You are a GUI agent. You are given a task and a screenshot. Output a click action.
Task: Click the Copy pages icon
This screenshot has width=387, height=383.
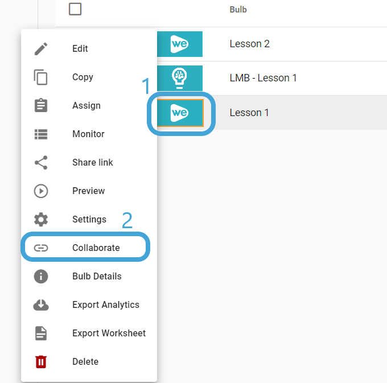pyautogui.click(x=41, y=77)
